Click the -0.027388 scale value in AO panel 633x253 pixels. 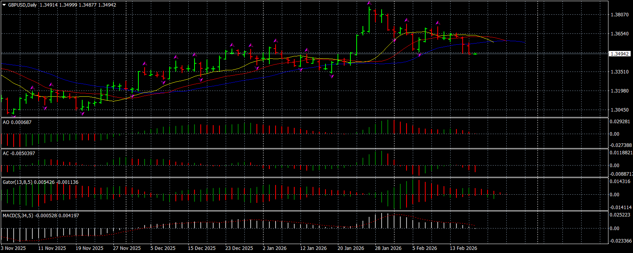coord(621,145)
